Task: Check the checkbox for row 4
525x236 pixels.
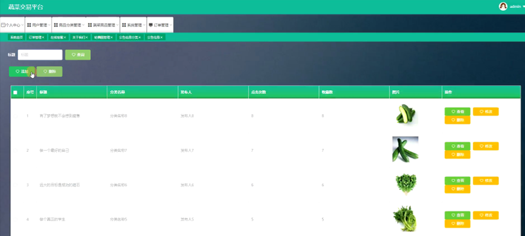Action: point(15,220)
